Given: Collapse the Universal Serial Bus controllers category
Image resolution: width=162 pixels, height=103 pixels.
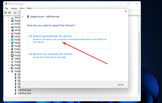Looking at the screenshot, I should tap(9, 71).
